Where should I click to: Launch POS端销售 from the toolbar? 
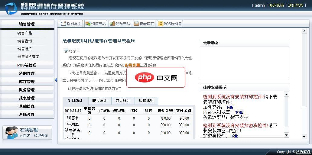tap(170, 24)
